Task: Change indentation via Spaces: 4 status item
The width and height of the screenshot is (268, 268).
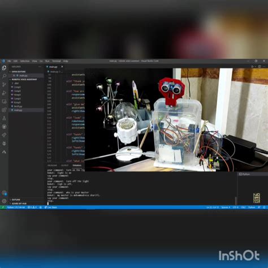Action: coord(226,208)
